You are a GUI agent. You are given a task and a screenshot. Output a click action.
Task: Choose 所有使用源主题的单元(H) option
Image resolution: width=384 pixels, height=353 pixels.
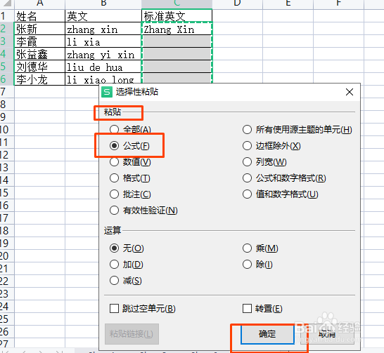(x=297, y=129)
